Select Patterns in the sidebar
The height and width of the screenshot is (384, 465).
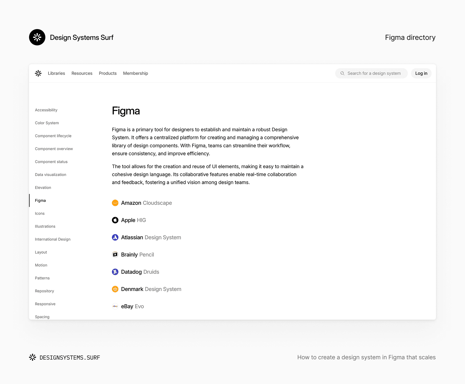click(42, 278)
